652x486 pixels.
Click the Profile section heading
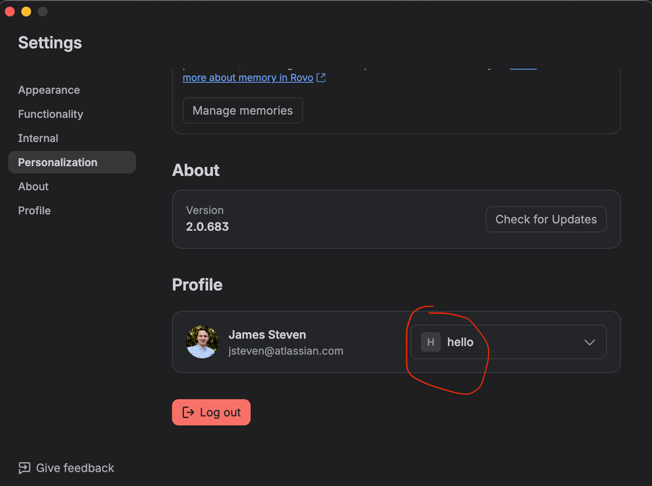coord(197,284)
